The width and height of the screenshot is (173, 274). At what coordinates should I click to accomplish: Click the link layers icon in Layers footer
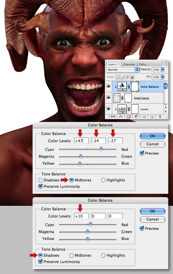click(x=113, y=117)
